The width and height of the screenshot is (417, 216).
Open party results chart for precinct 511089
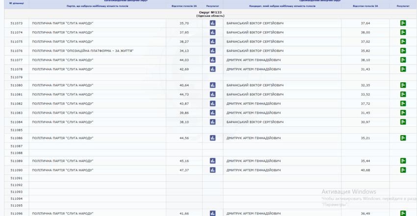[212, 161]
